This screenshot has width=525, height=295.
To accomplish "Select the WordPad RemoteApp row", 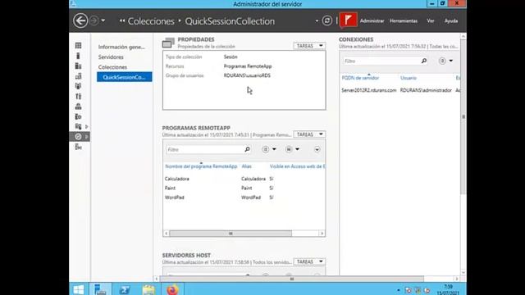I will [x=244, y=197].
